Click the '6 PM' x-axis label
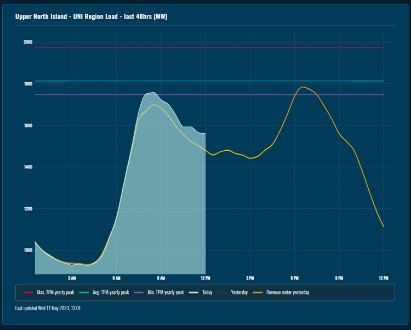The width and height of the screenshot is (411, 330). [294, 278]
